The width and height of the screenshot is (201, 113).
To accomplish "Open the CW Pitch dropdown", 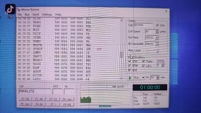I will tap(157, 38).
